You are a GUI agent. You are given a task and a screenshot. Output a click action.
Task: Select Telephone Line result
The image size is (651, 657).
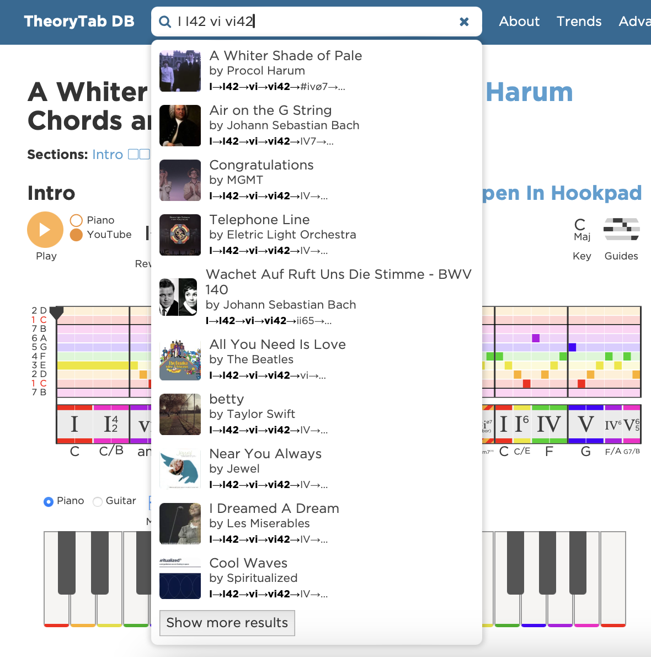(x=316, y=235)
